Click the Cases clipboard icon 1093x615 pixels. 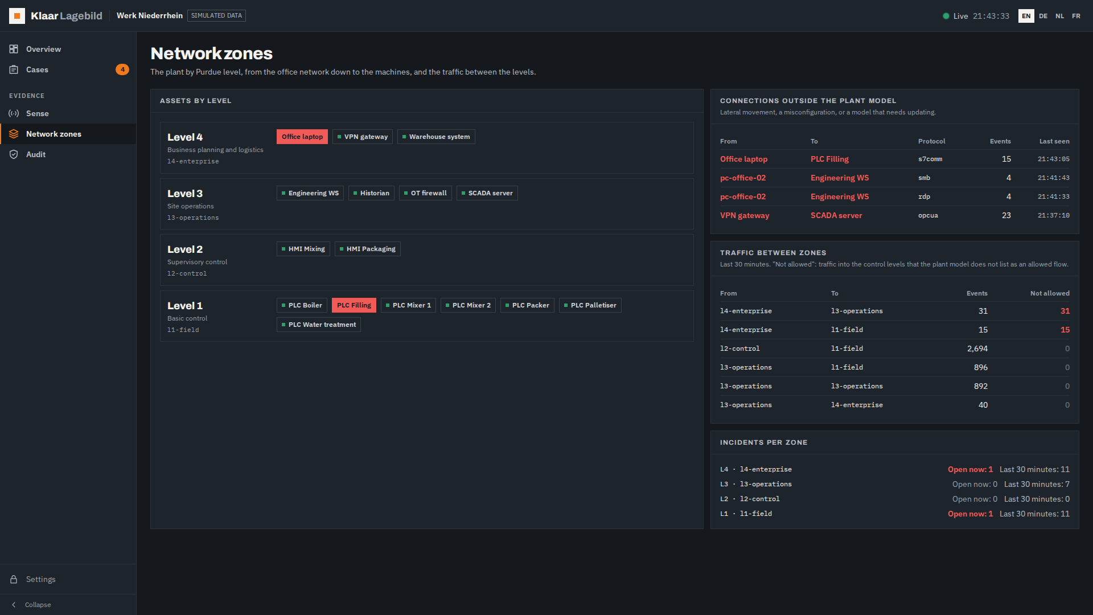tap(14, 69)
